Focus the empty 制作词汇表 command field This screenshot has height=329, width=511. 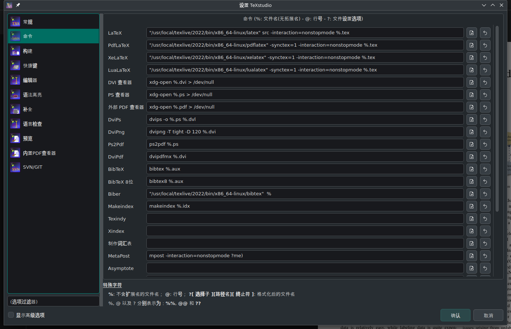click(x=305, y=243)
